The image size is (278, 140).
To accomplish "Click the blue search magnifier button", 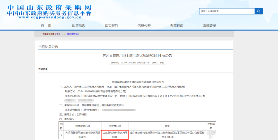I will click(259, 11).
